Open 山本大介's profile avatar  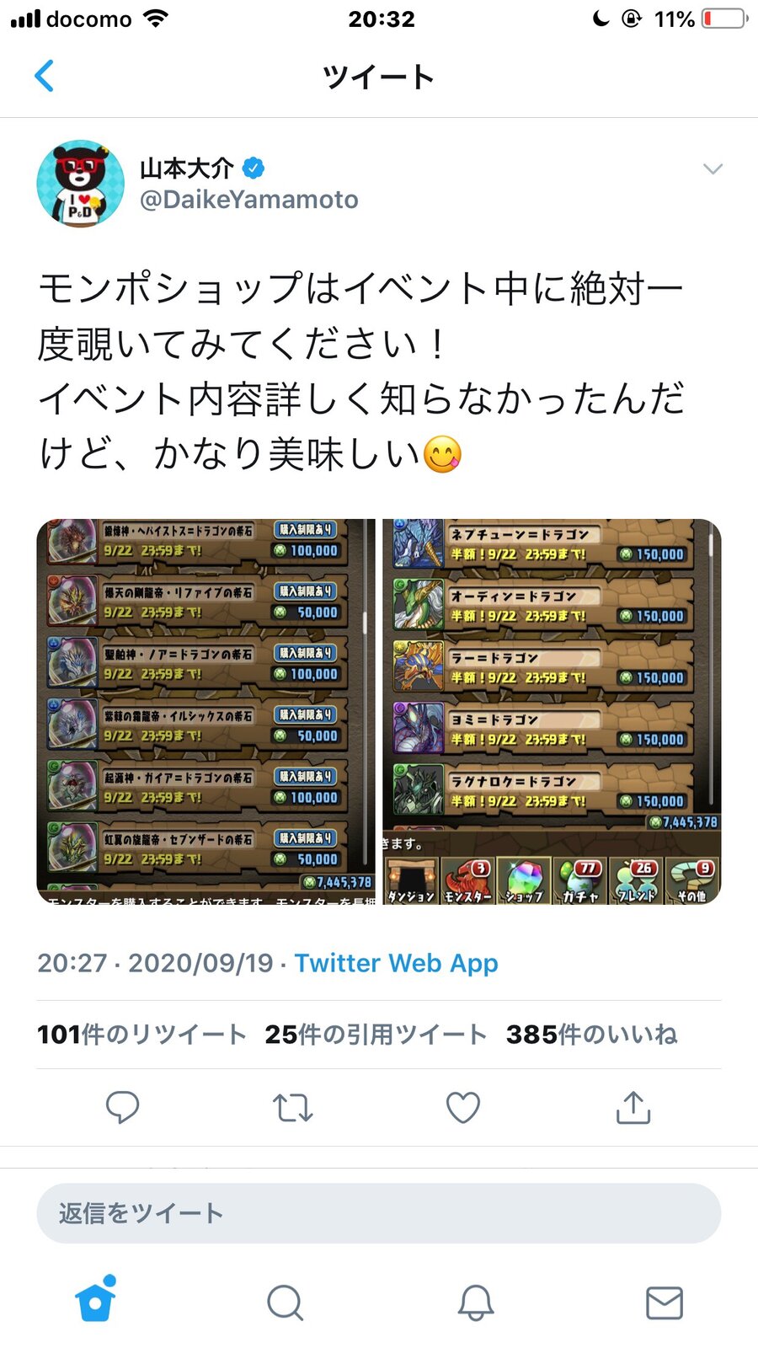point(81,183)
